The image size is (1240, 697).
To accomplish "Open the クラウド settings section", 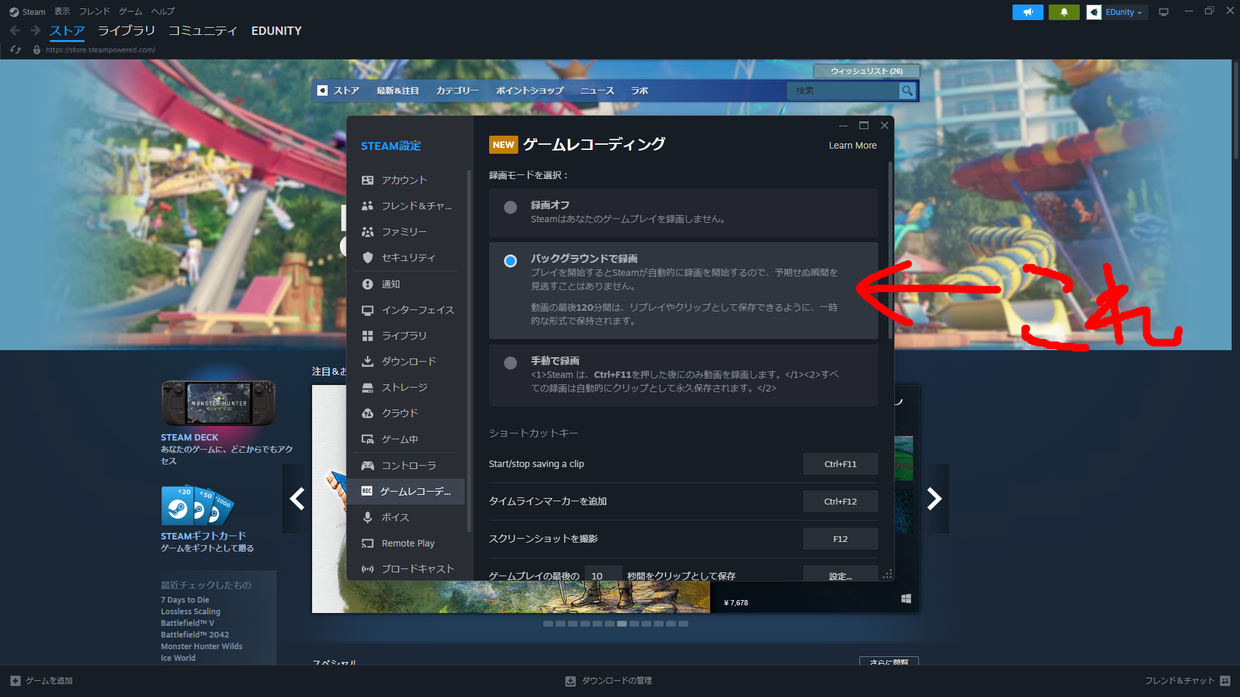I will coord(400,413).
